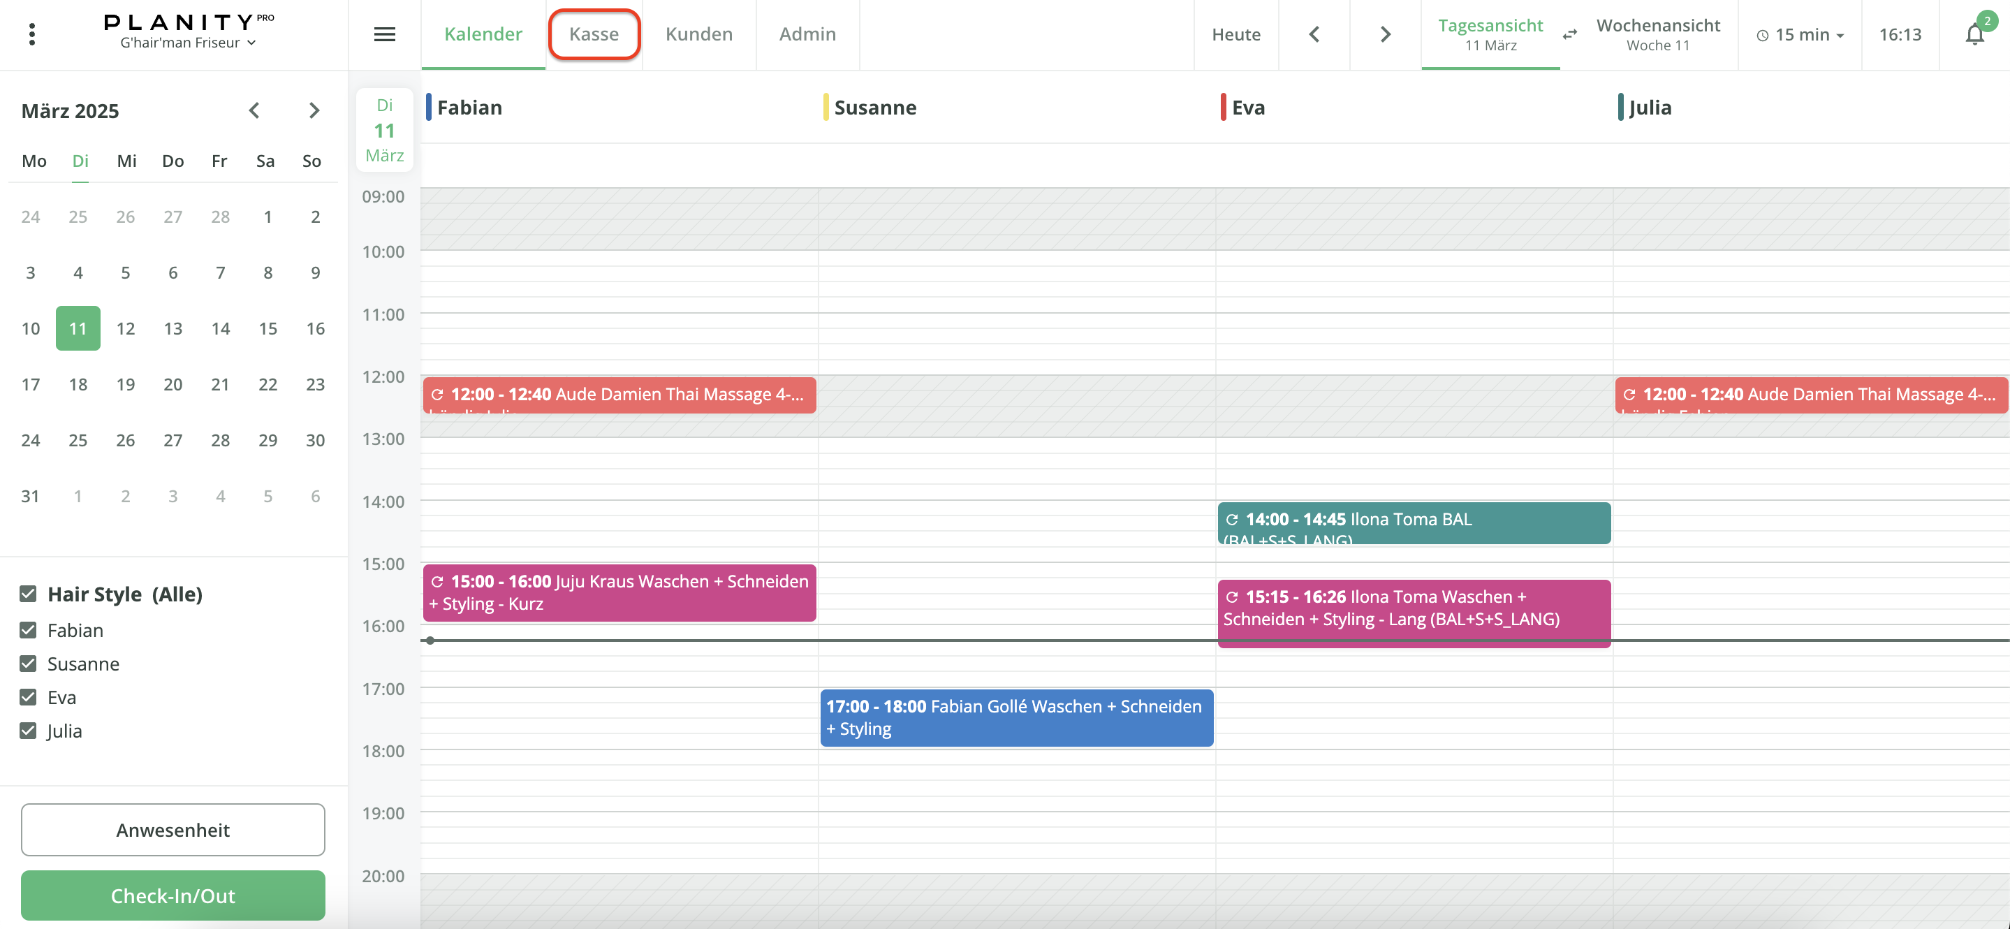Open the Kasse tab
Image resolution: width=2010 pixels, height=929 pixels.
pyautogui.click(x=594, y=34)
